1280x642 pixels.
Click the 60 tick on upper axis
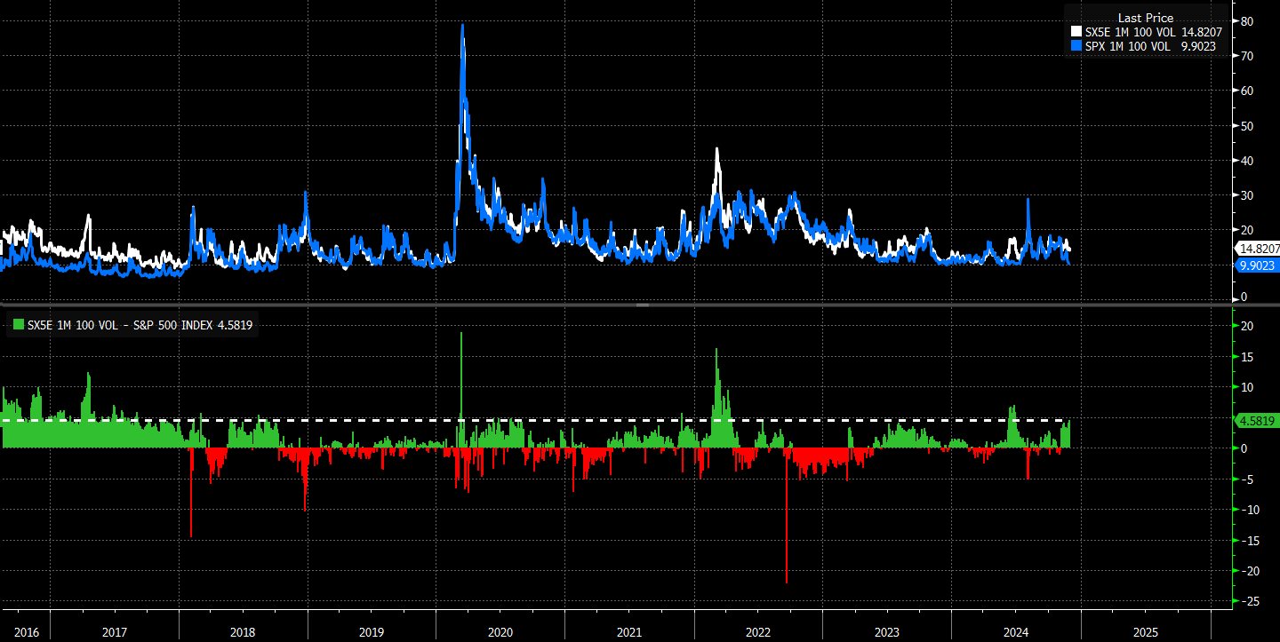(x=1246, y=91)
